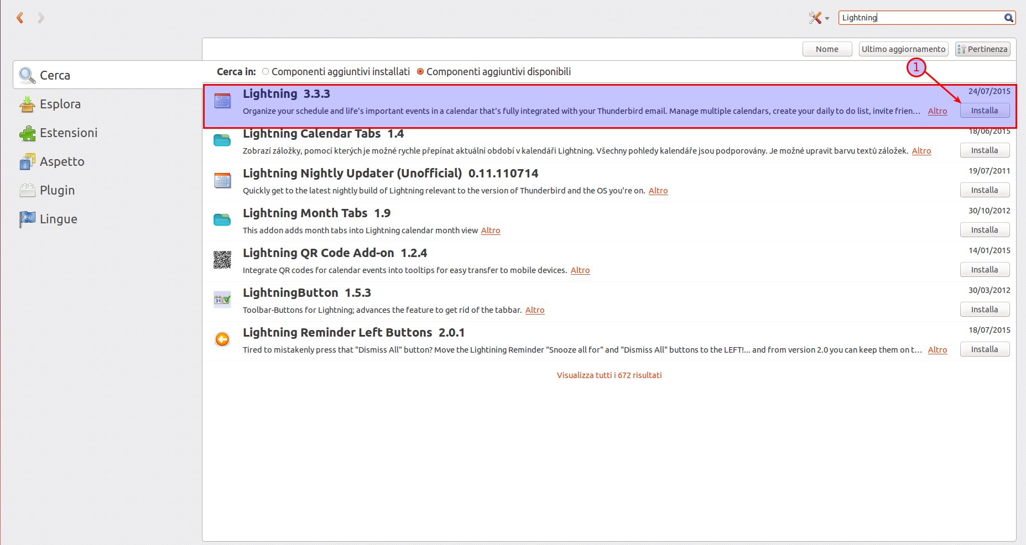Click the Lingue flag icon
This screenshot has height=545, width=1026.
[x=27, y=219]
